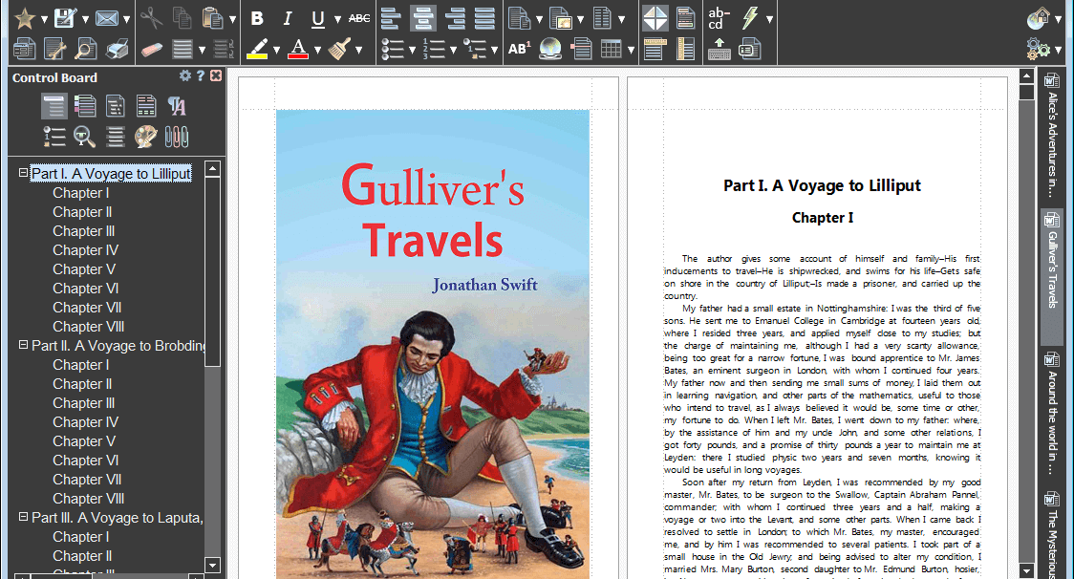Open print preview magnifier icon

click(x=86, y=49)
